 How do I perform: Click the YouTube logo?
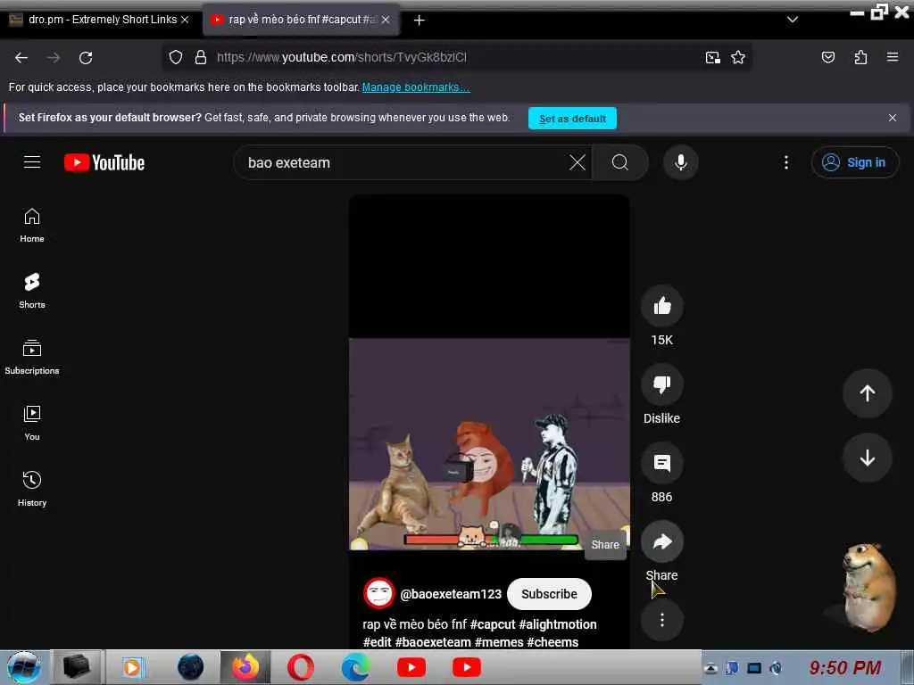tap(104, 162)
